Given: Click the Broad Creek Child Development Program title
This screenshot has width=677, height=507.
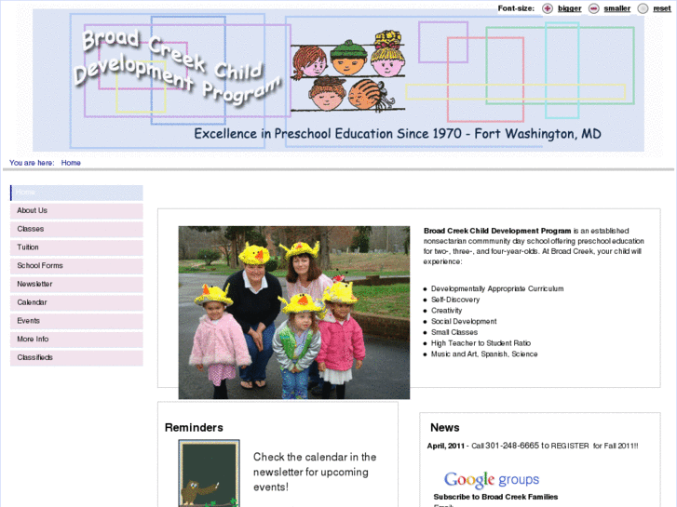Looking at the screenshot, I should point(177,67).
